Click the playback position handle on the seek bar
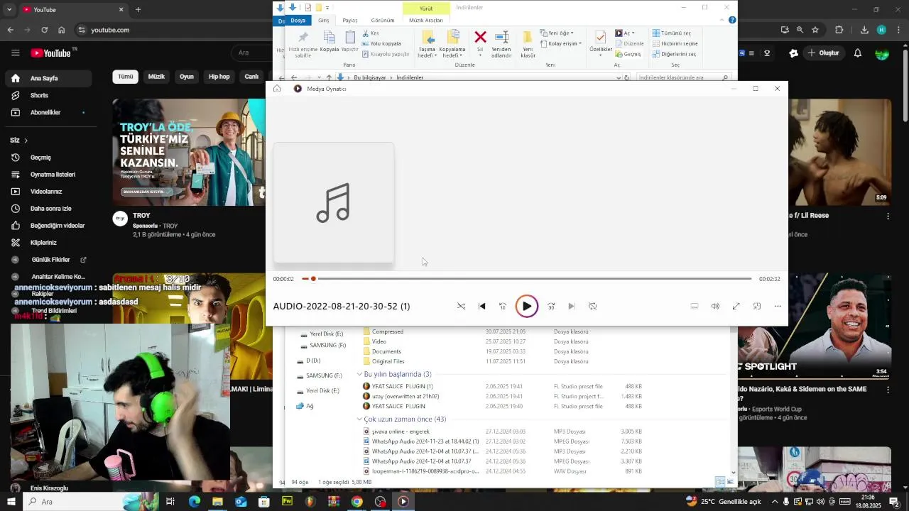This screenshot has width=909, height=511. [313, 279]
